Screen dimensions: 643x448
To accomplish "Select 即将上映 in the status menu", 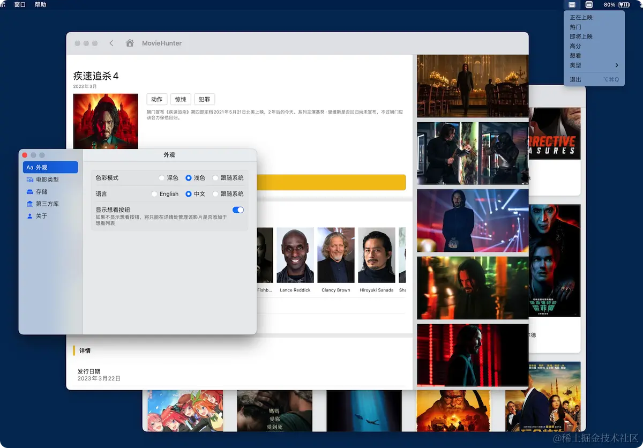I will 594,37.
